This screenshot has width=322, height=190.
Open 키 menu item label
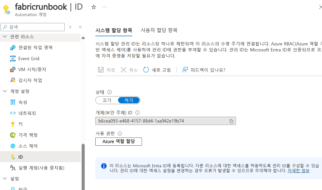pyautogui.click(x=21, y=124)
